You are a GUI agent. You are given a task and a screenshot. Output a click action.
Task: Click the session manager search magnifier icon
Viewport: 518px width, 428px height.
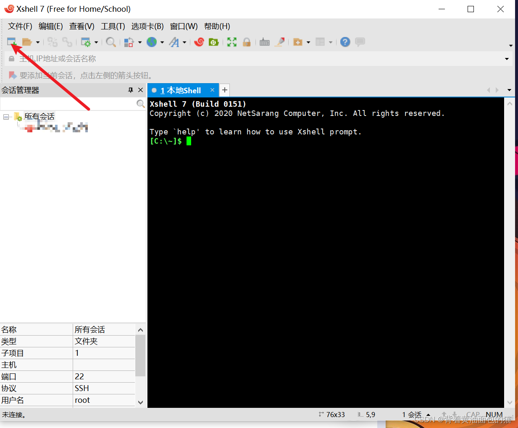pyautogui.click(x=141, y=104)
